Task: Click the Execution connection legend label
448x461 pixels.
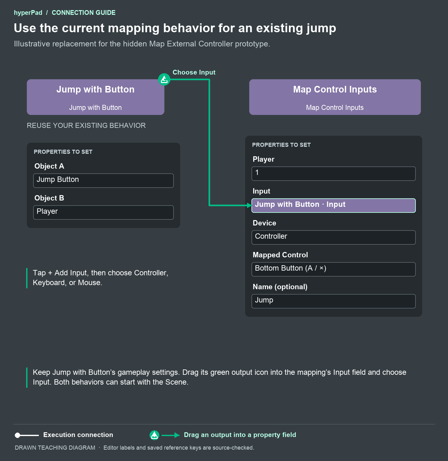Action: pos(78,435)
